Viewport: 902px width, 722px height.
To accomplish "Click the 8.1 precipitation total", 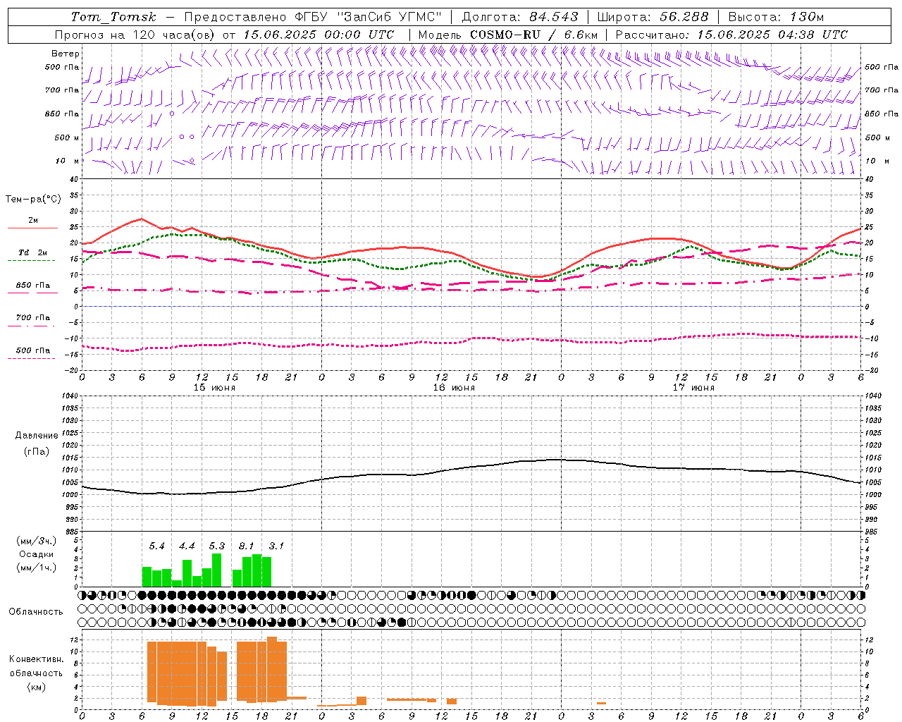I will coord(247,546).
